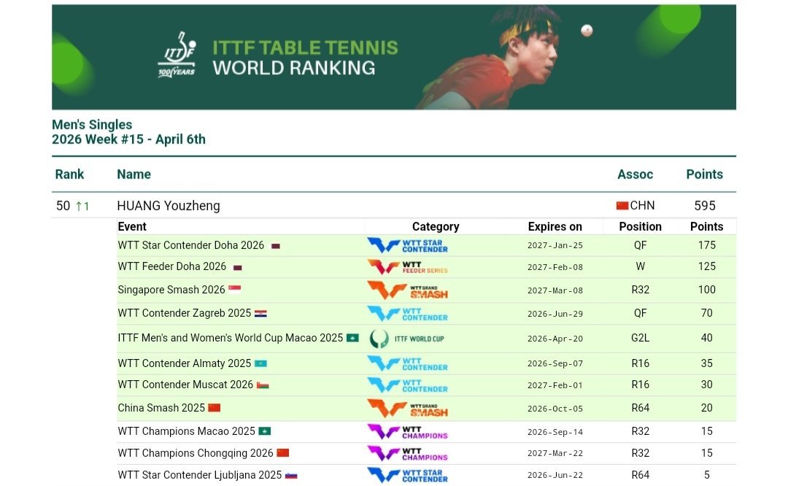Click the Slovenia flag beside WTT Star Contender Ljubljana 2025

coord(291,476)
